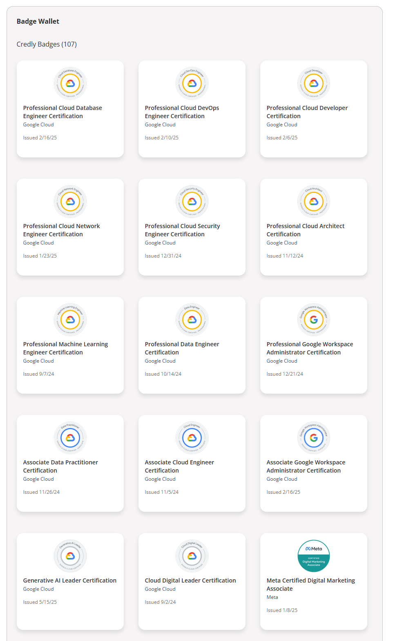Open Professional Cloud Developer Certification title
393x641 pixels.
[307, 112]
